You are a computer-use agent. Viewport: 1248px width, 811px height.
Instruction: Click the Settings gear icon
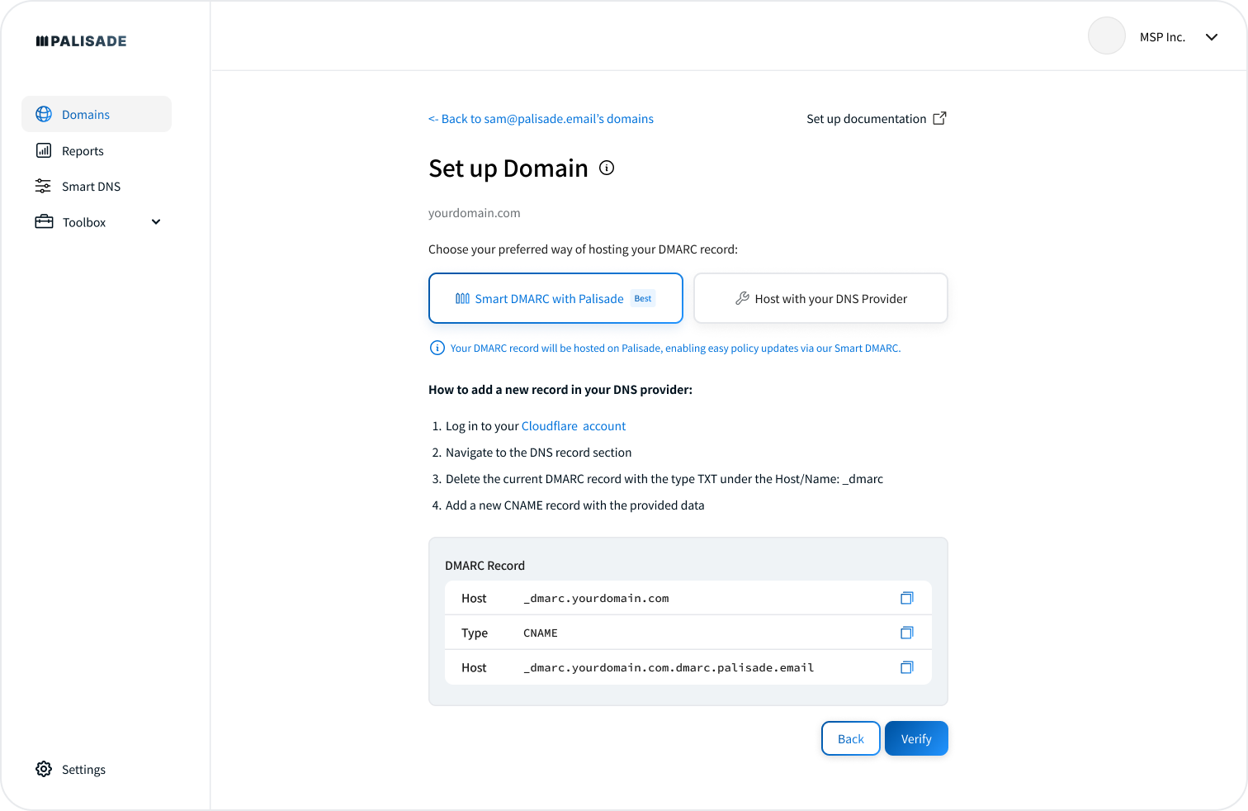(x=44, y=769)
